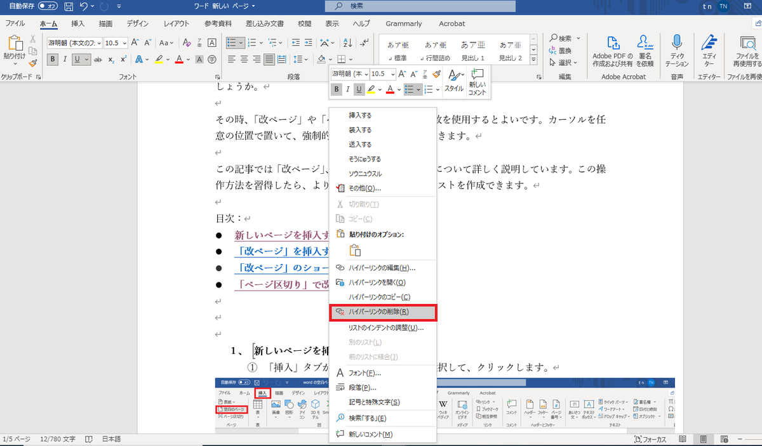Center the text in the ribbon

tap(244, 59)
